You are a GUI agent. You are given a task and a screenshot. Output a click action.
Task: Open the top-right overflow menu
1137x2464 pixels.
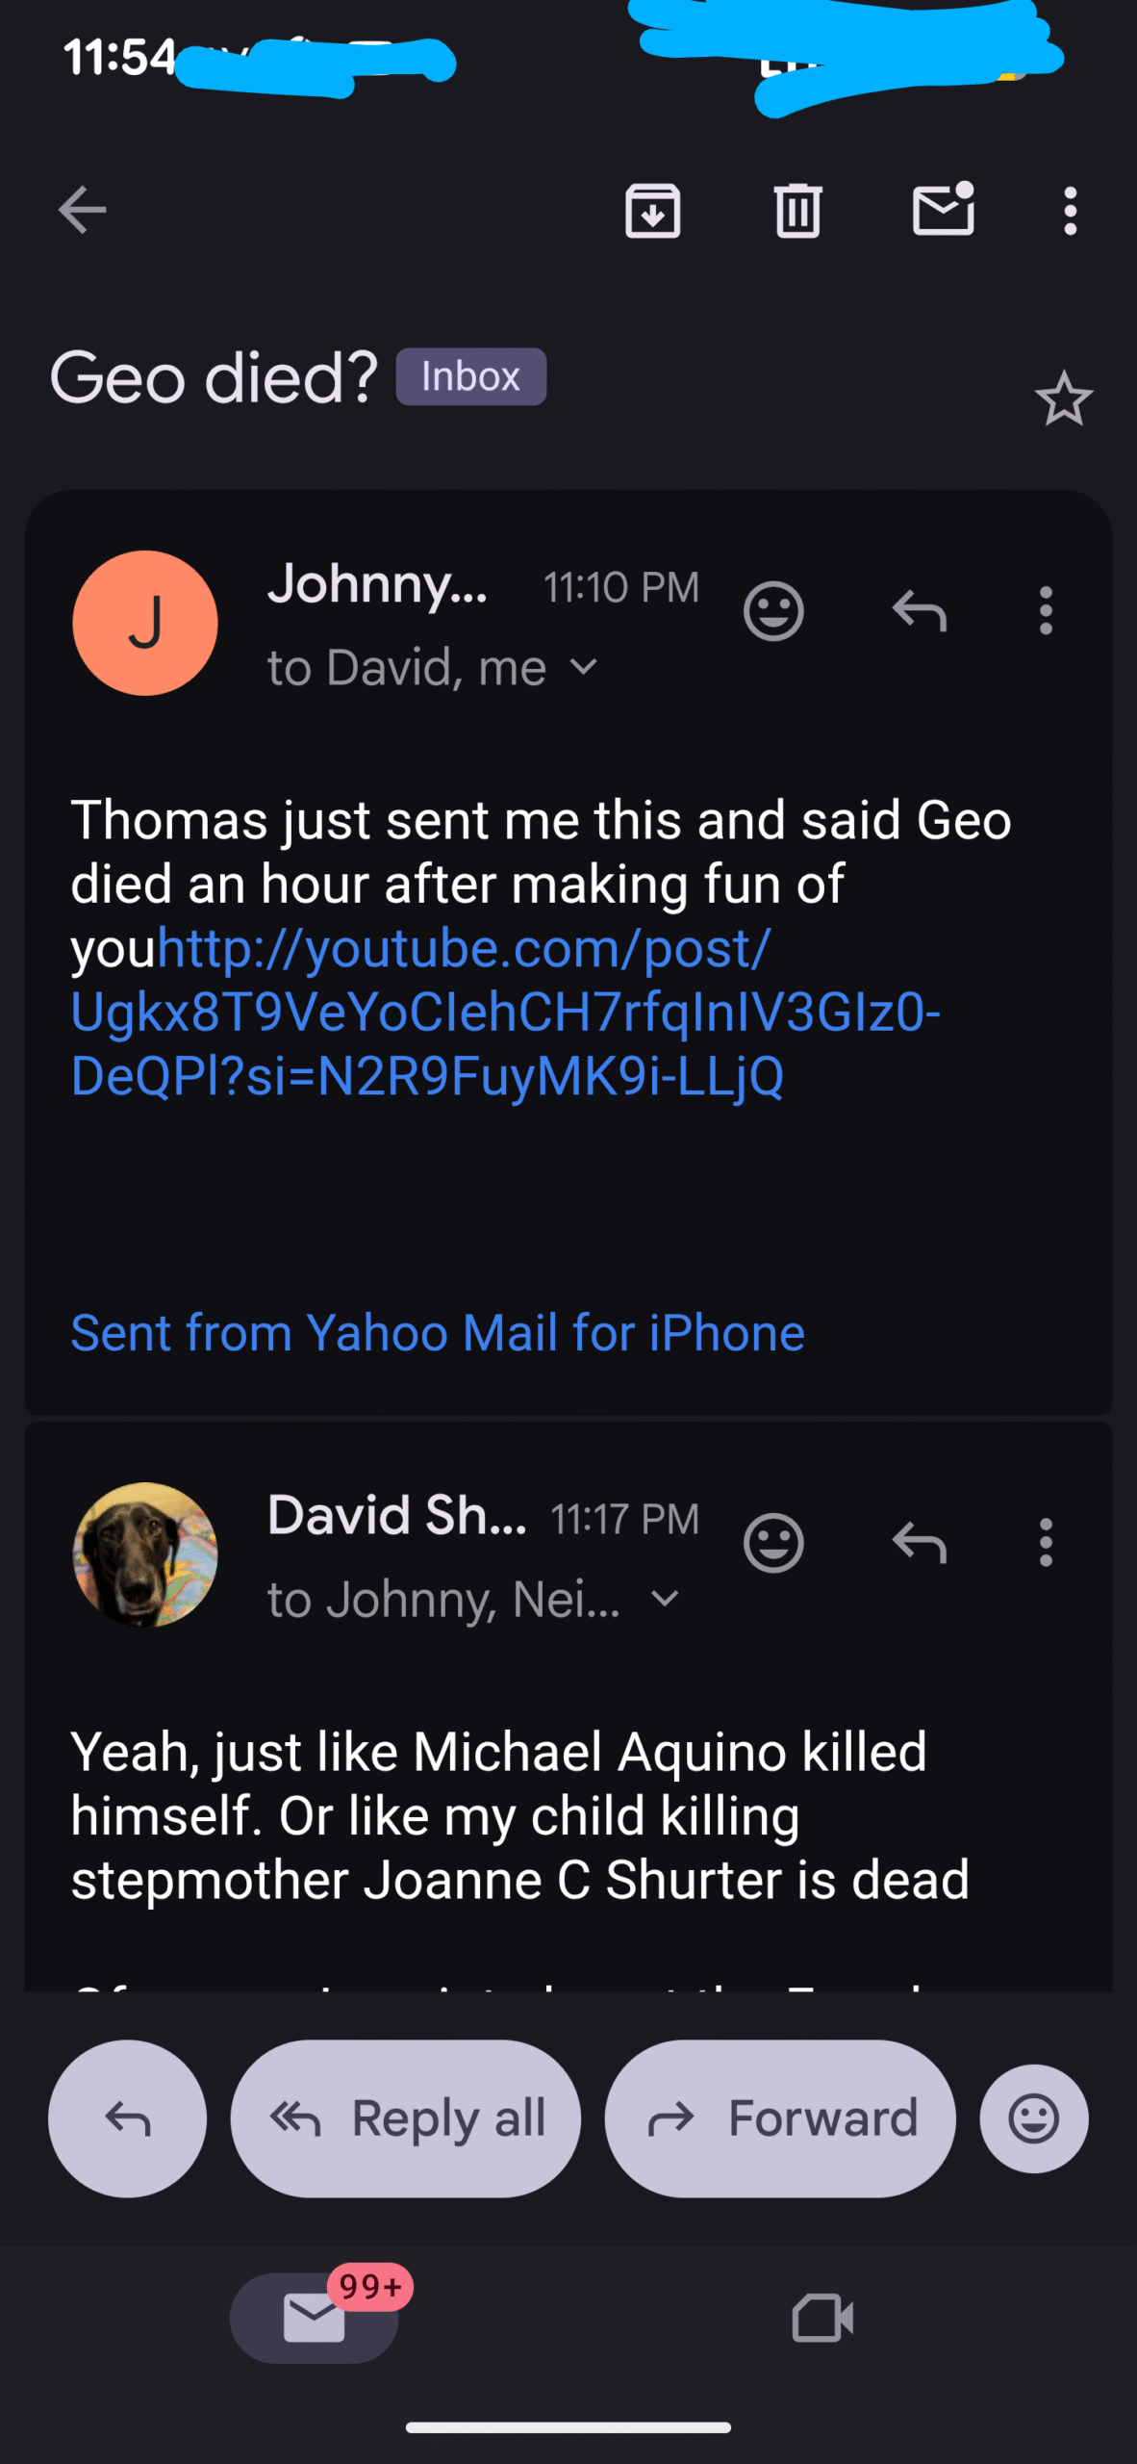pos(1070,210)
